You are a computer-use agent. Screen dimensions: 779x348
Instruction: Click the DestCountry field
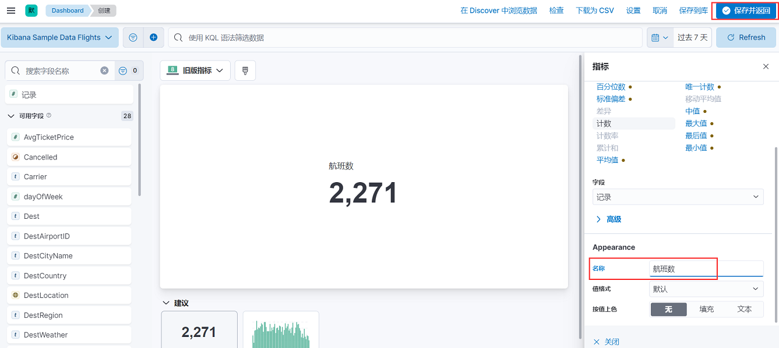pos(69,276)
